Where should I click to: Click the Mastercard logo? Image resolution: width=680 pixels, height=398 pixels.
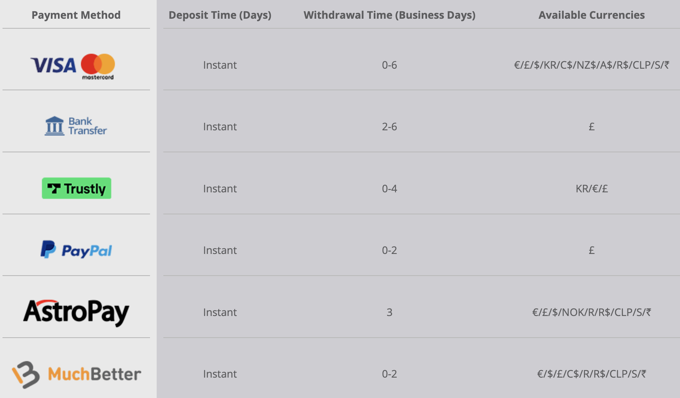[x=98, y=66]
